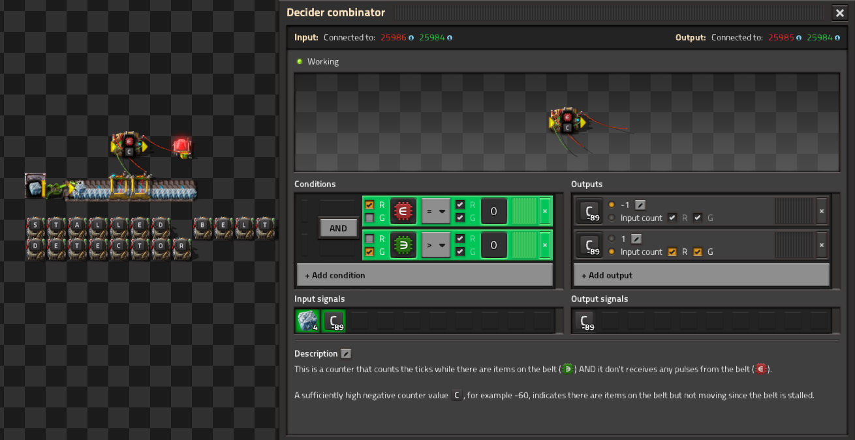Image resolution: width=855 pixels, height=440 pixels.
Task: Open C signal slot of the second output
Action: [589, 245]
